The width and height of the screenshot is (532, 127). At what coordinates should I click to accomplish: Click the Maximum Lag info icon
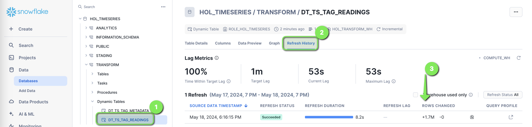tap(394, 81)
